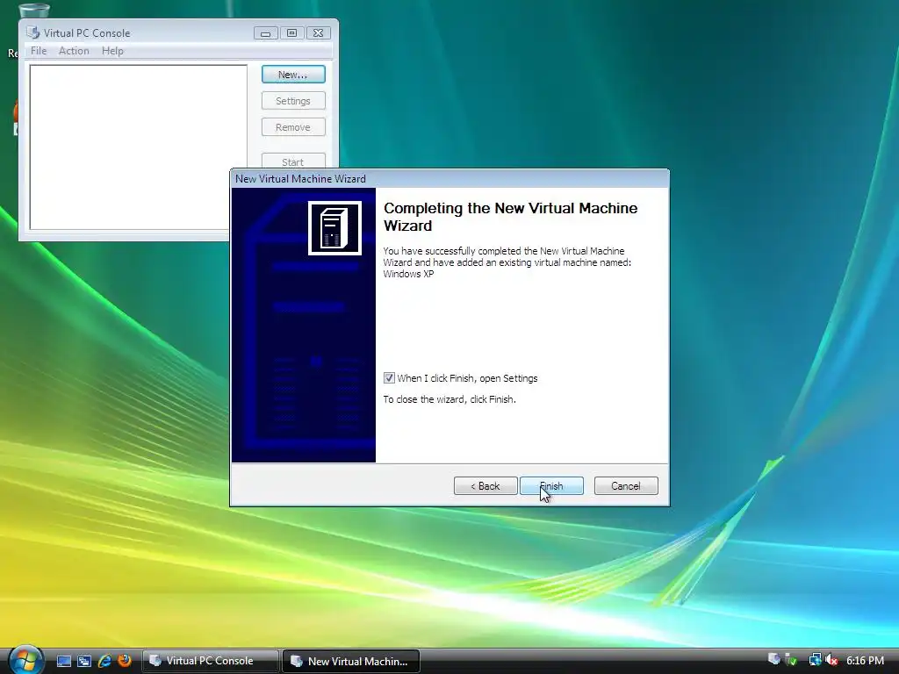This screenshot has height=674, width=899.
Task: Switch to Virtual PC Console taskbar button
Action: tap(211, 661)
